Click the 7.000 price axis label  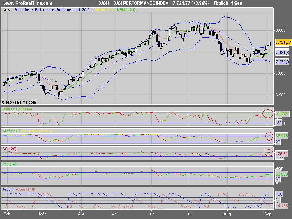[x=280, y=73]
